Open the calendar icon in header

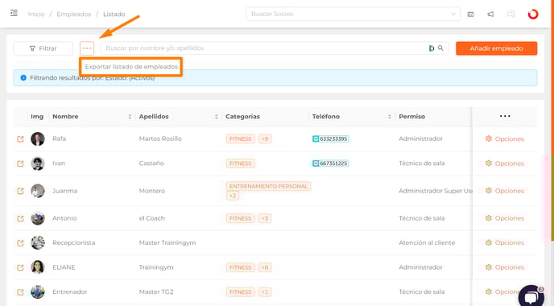coord(470,14)
